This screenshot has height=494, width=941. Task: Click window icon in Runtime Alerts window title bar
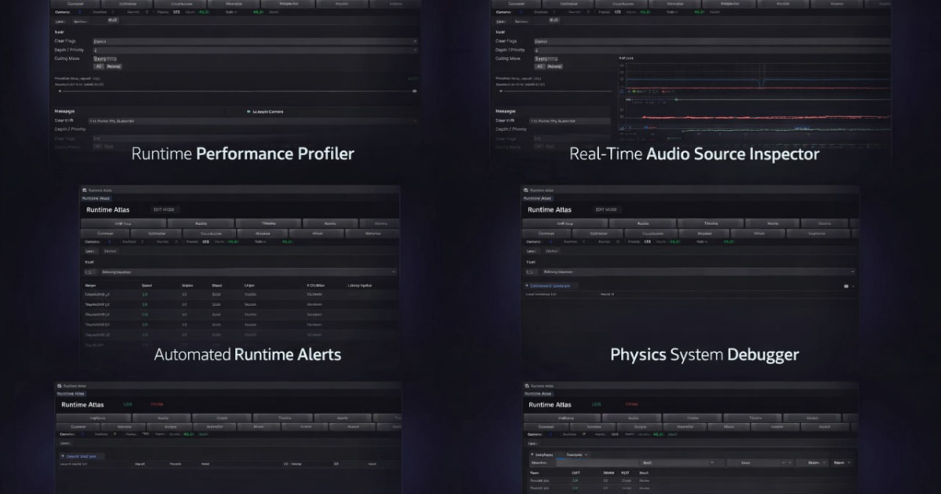[x=84, y=191]
